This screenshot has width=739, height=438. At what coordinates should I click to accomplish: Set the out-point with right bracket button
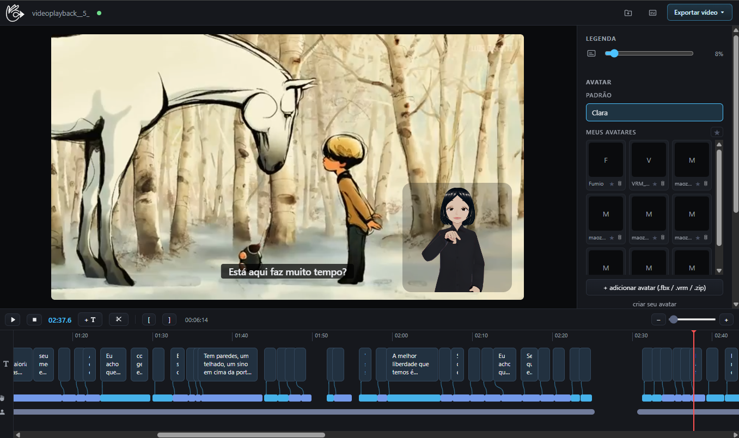point(169,320)
